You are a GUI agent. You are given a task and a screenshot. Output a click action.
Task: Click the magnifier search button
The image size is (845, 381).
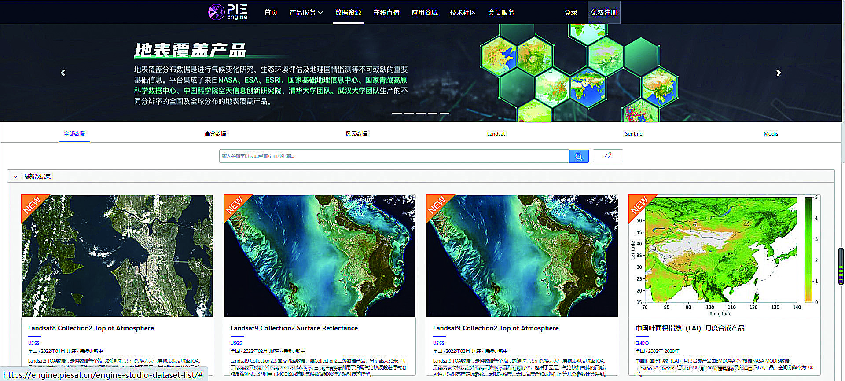pyautogui.click(x=579, y=156)
